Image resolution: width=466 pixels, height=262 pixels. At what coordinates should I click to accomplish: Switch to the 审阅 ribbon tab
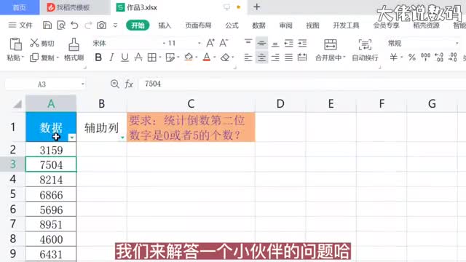[285, 25]
